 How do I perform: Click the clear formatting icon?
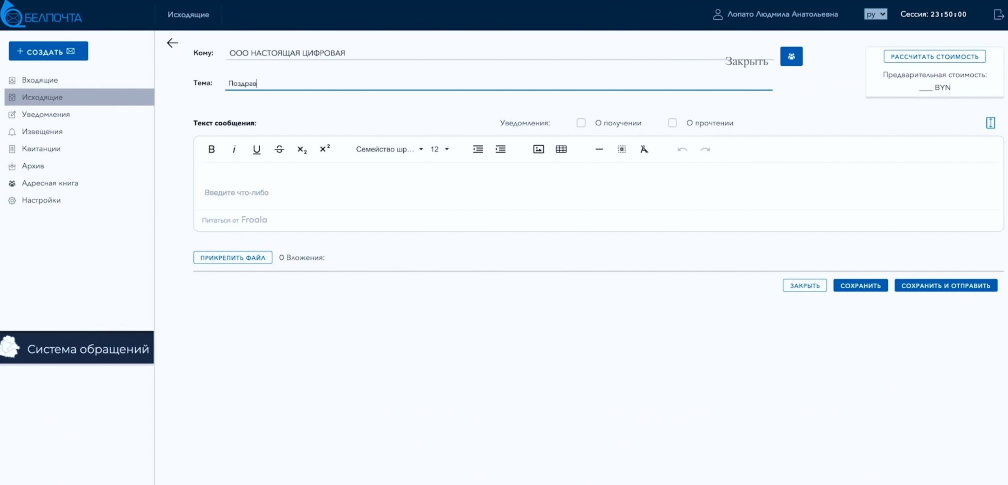644,149
